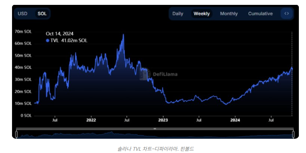The height and width of the screenshot is (153, 306).
Task: Click the 2022 x-axis label
Action: click(91, 120)
